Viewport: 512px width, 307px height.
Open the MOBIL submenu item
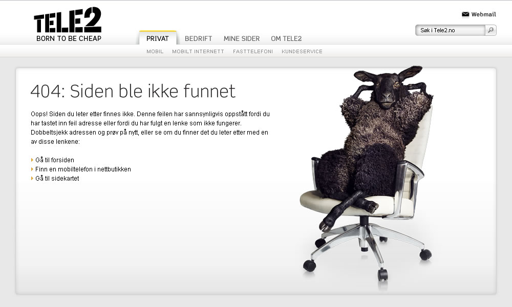pyautogui.click(x=155, y=52)
